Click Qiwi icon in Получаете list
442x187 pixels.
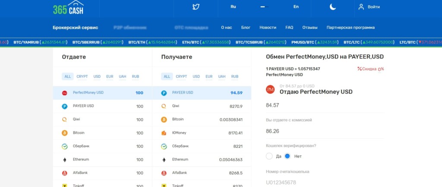(164, 106)
